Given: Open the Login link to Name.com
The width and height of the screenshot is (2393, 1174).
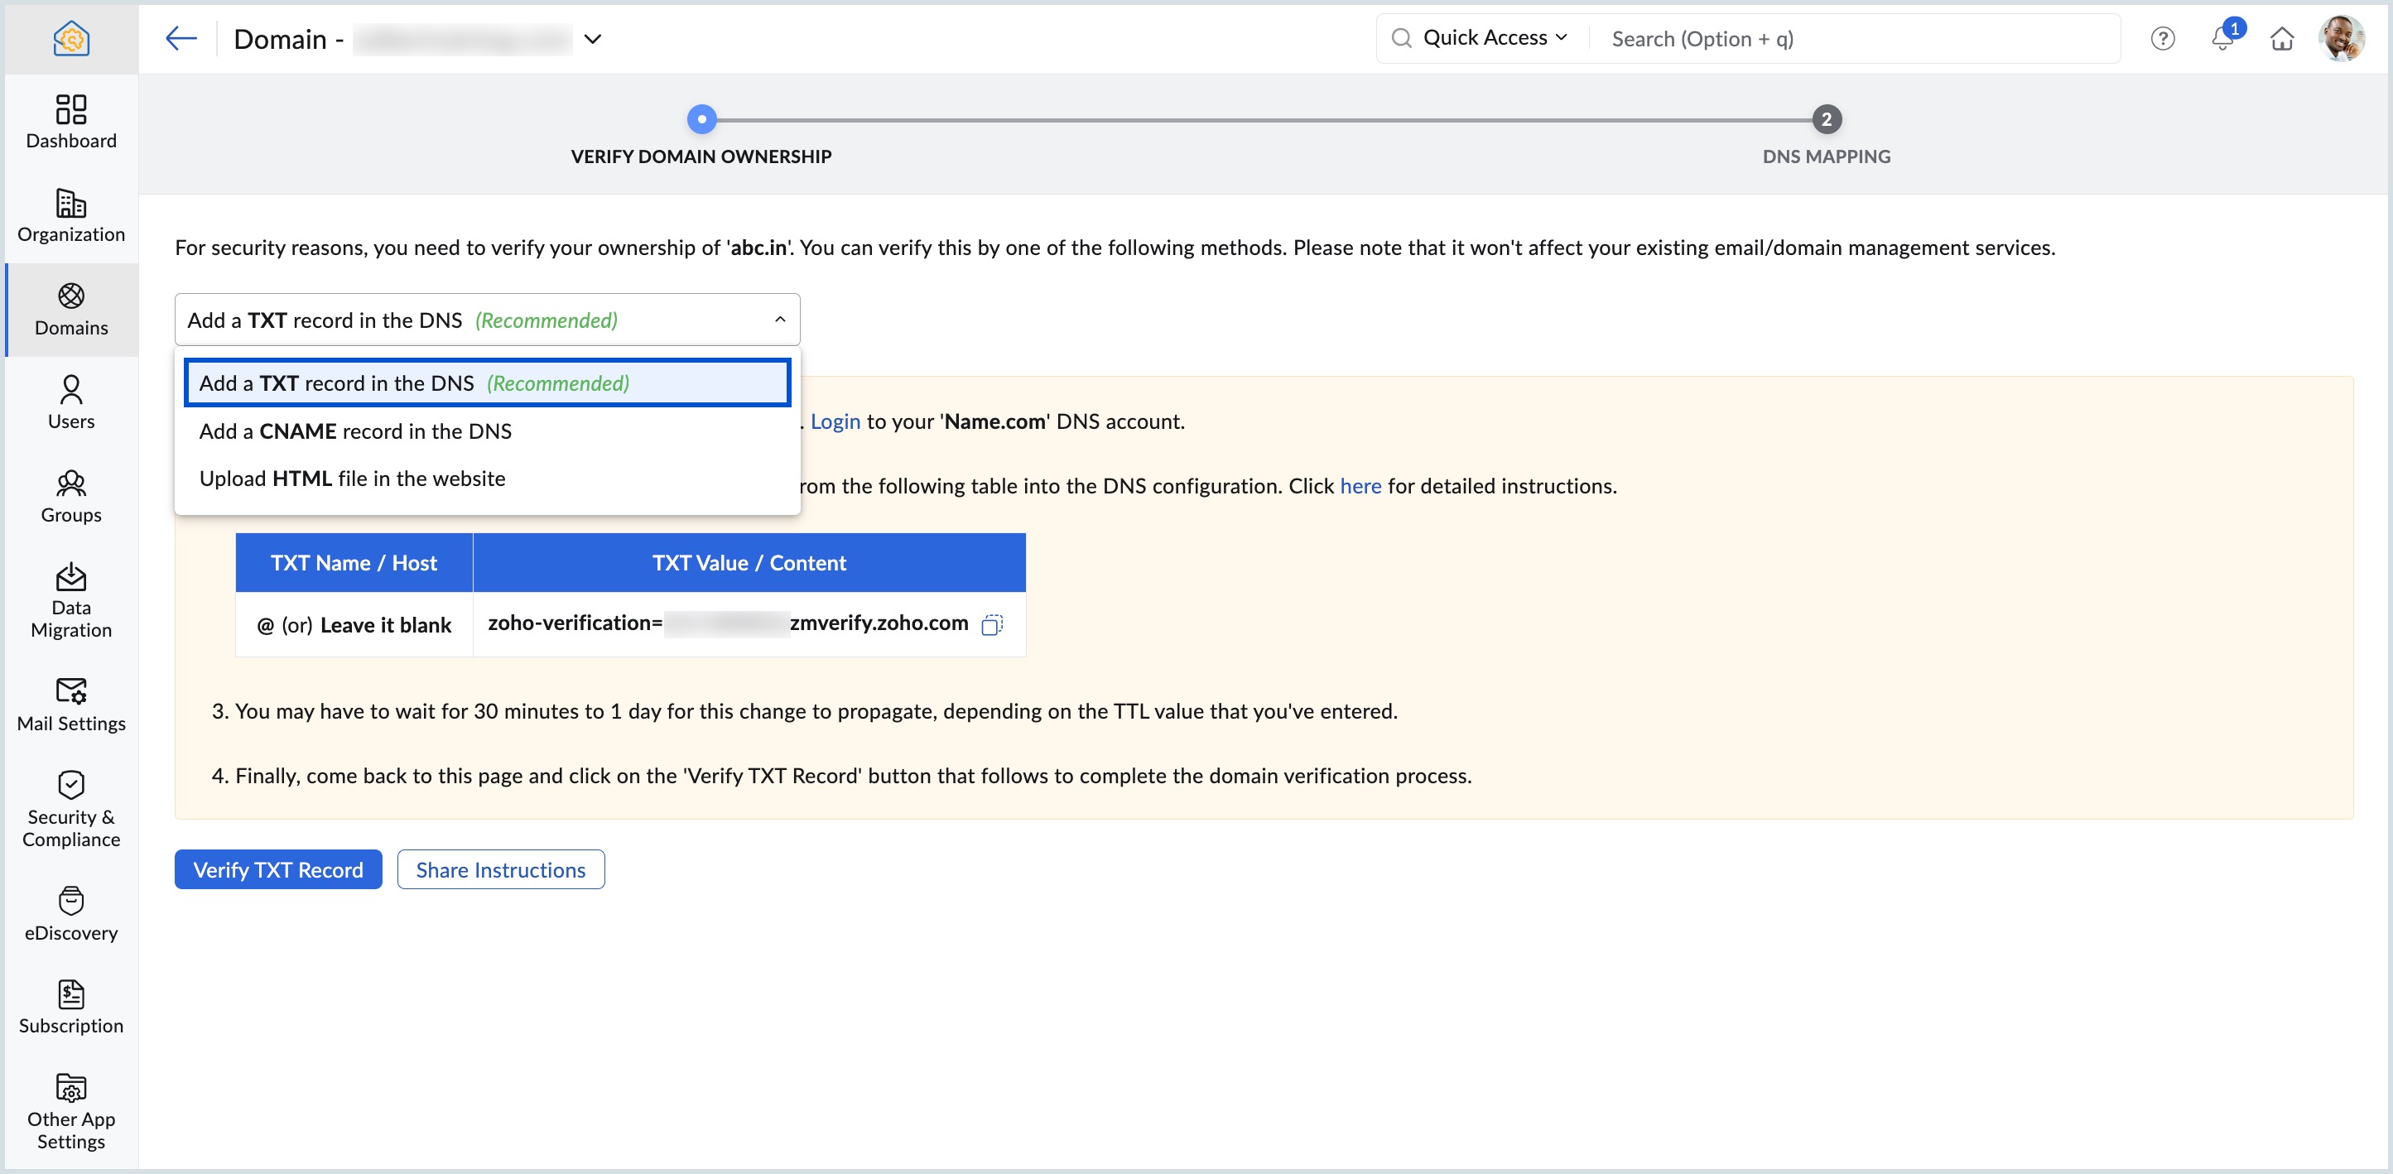Looking at the screenshot, I should tap(834, 421).
